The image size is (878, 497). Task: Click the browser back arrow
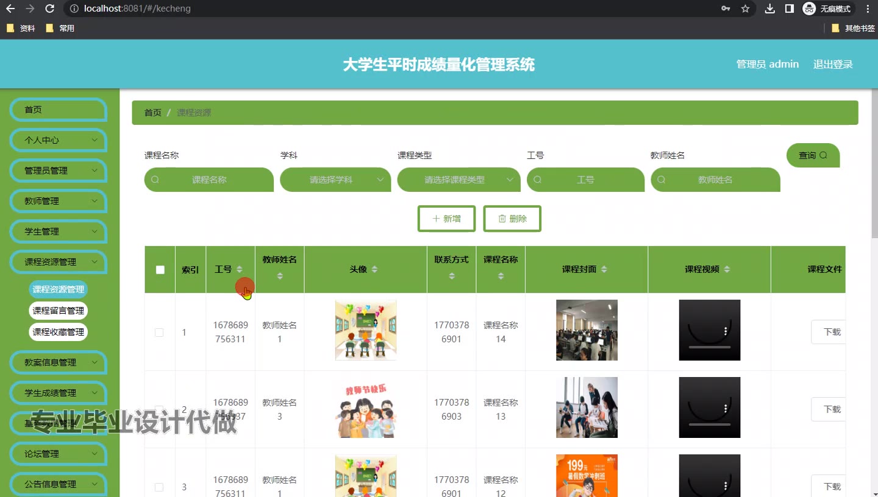[x=10, y=9]
